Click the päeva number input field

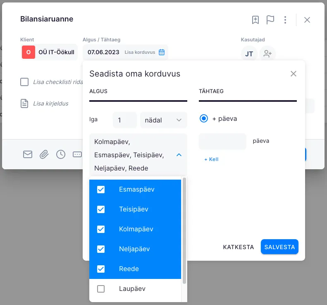point(222,141)
